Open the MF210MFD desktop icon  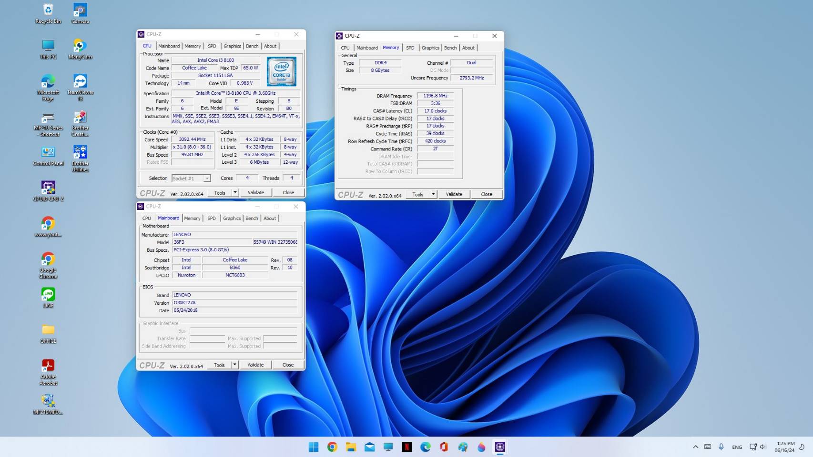pyautogui.click(x=48, y=404)
